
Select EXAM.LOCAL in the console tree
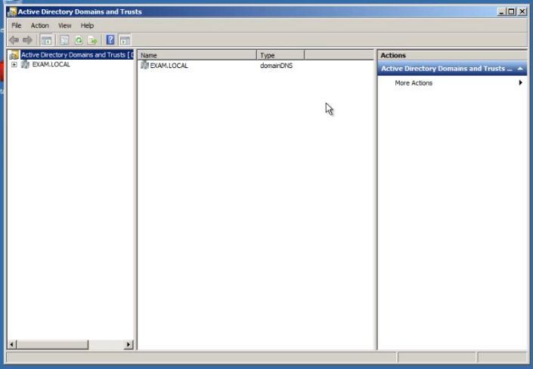tap(51, 64)
